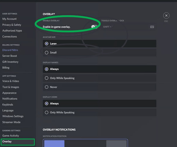Open the Appearance settings
177x147 pixels.
[9, 93]
